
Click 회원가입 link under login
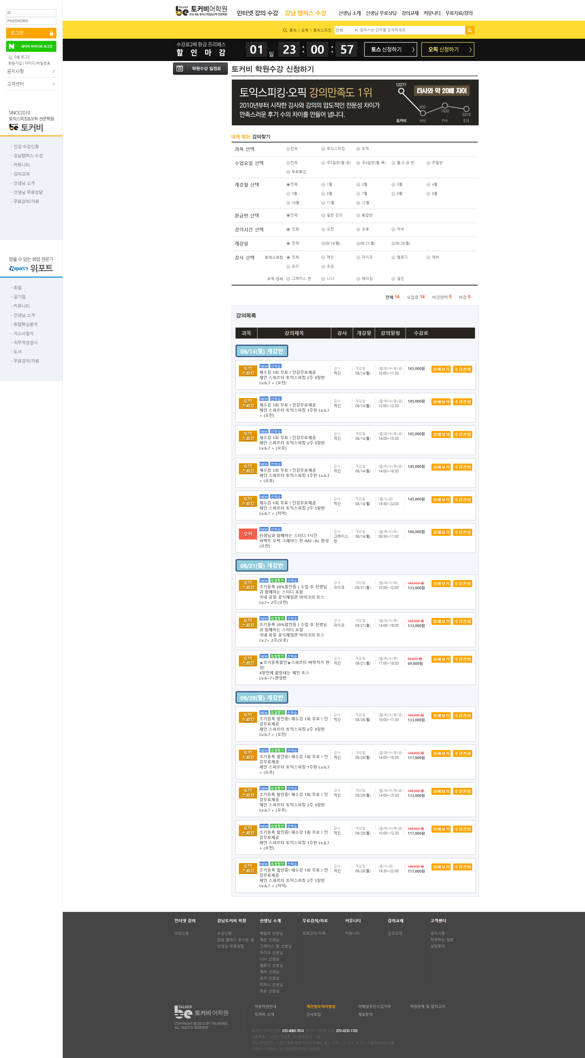tap(15, 63)
